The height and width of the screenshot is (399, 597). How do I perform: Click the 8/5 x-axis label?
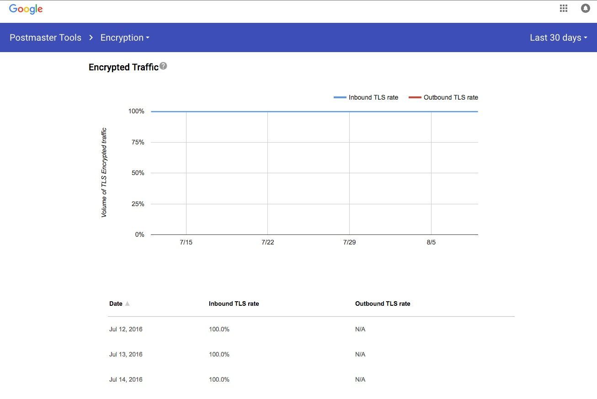(431, 242)
